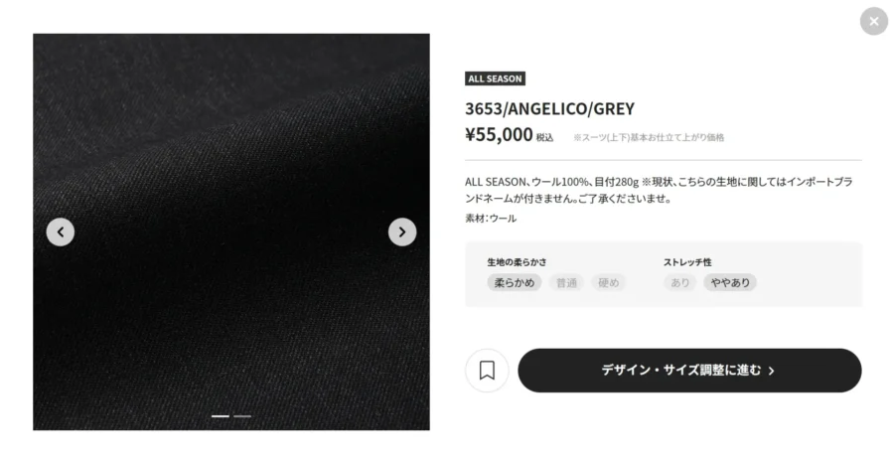Viewport: 894px width, 464px height.
Task: Jump to first image slide indicator
Action: pyautogui.click(x=221, y=416)
